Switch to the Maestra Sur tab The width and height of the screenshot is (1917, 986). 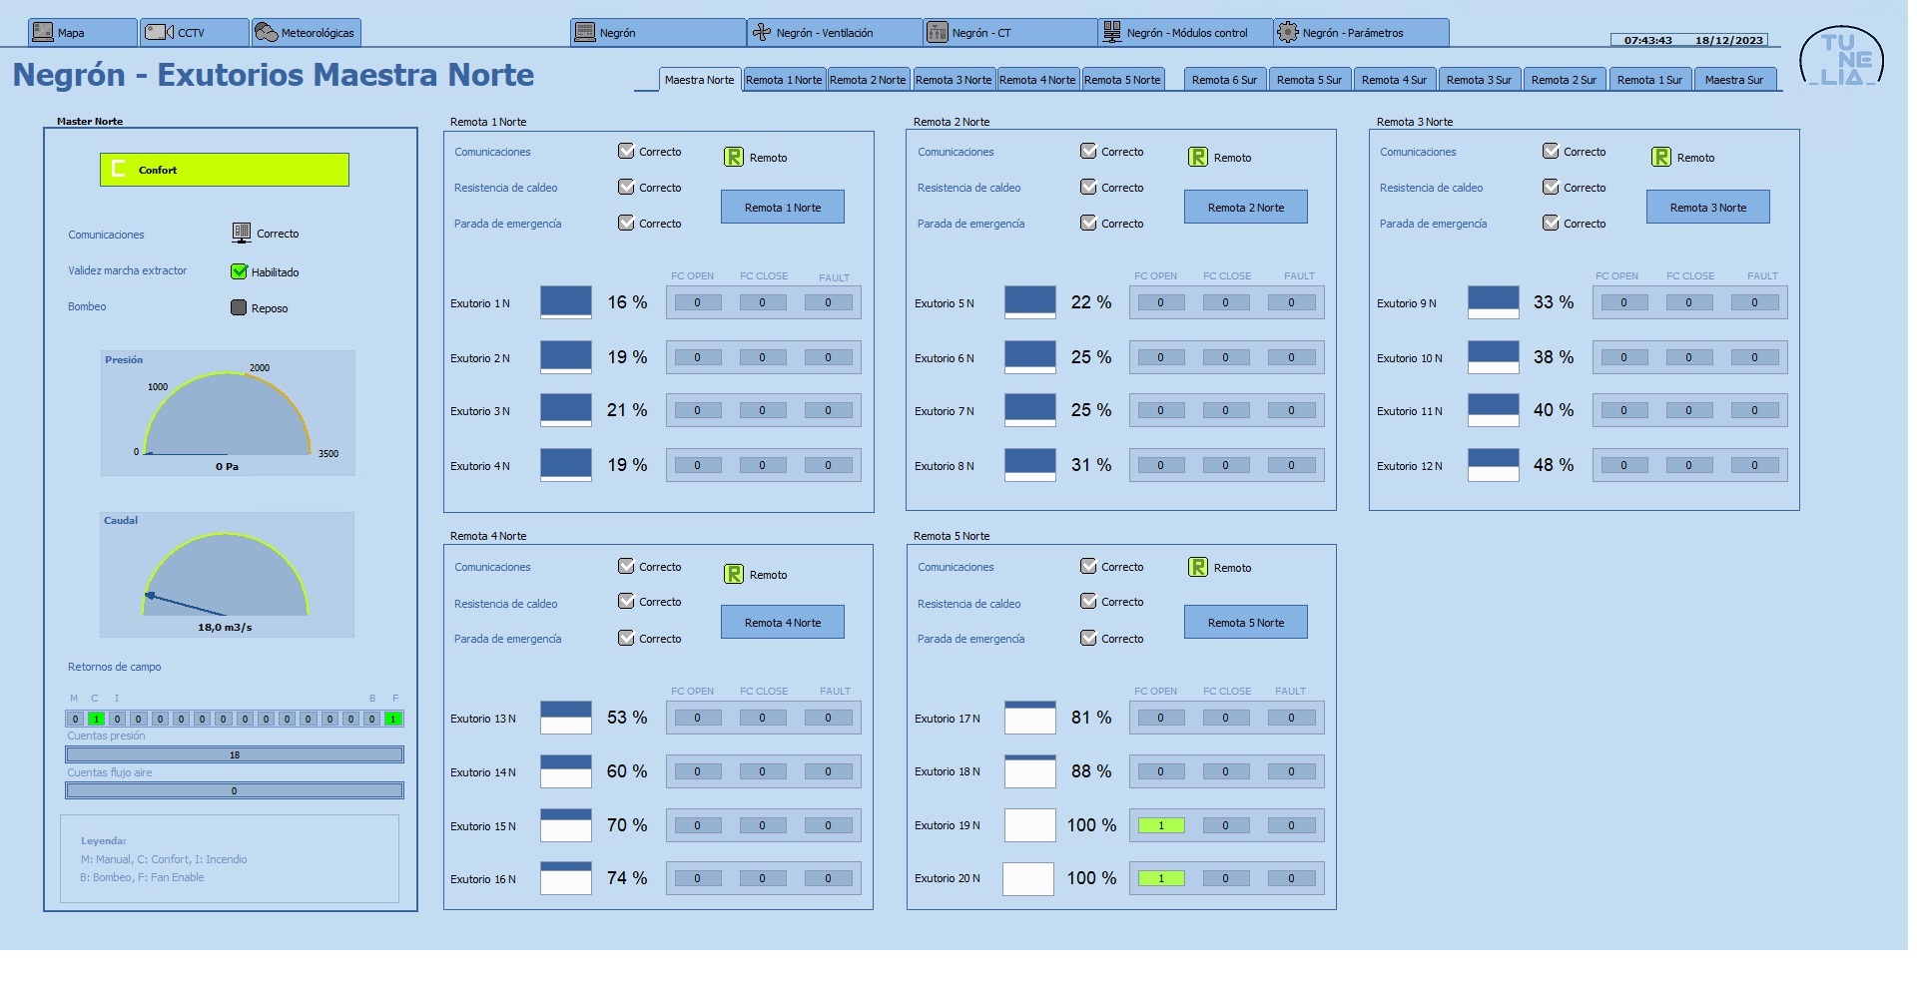click(1734, 80)
